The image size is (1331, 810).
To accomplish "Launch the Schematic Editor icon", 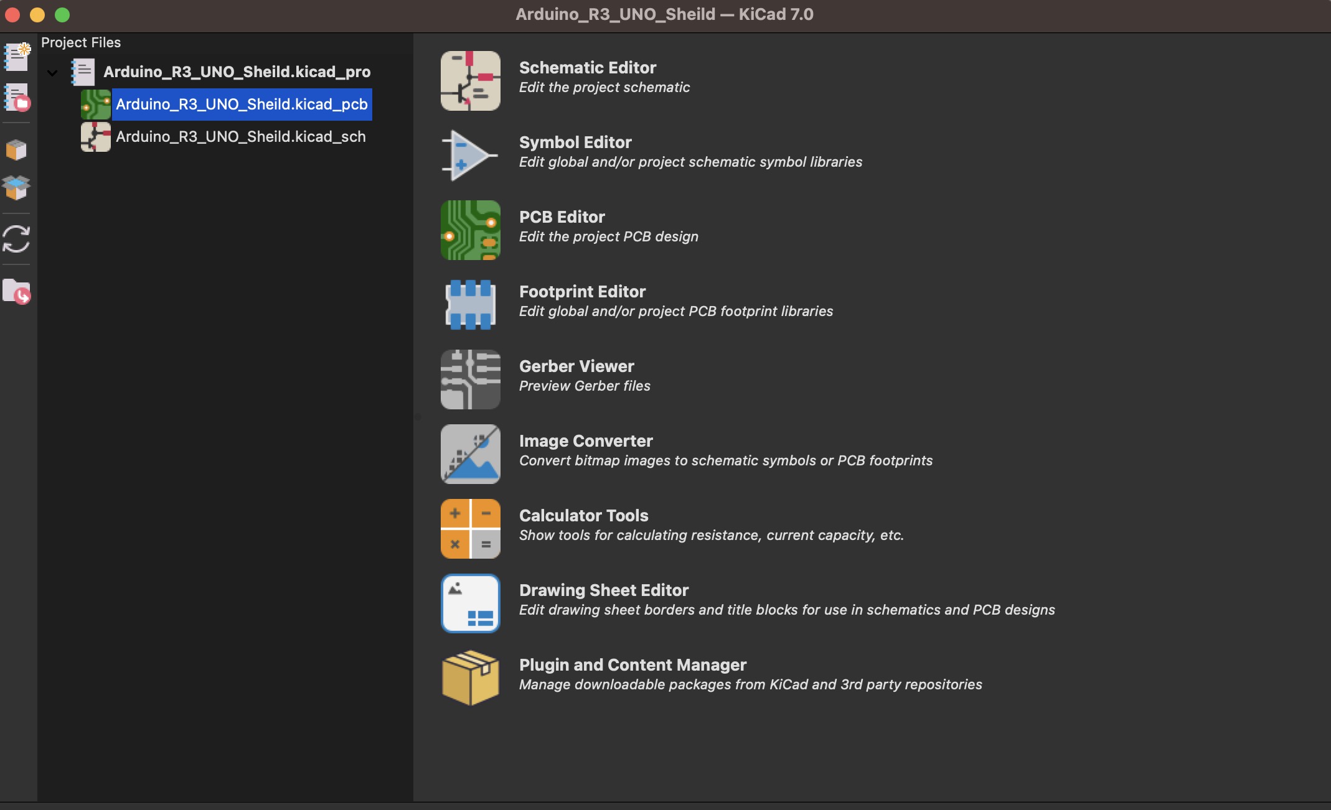I will (x=471, y=81).
